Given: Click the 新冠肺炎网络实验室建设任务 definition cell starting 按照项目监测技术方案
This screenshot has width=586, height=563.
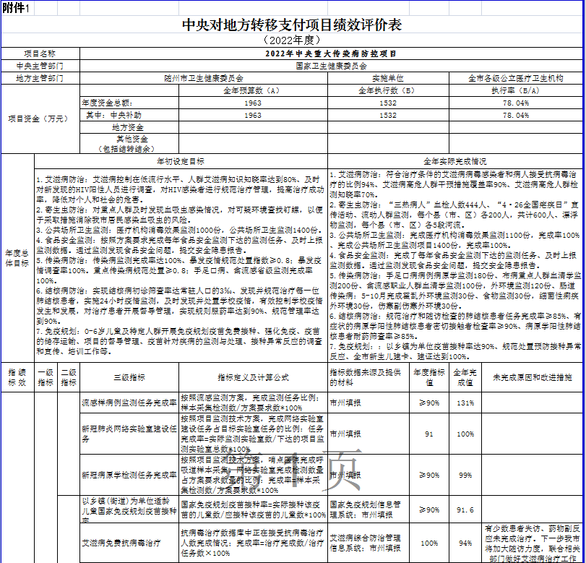Looking at the screenshot, I should pyautogui.click(x=253, y=434).
